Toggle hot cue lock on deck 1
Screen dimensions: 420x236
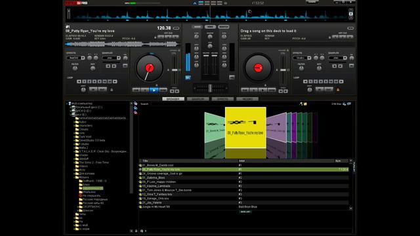coord(155,37)
